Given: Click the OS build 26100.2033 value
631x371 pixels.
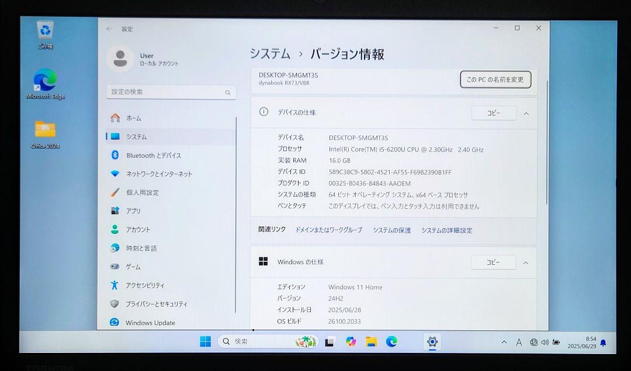Looking at the screenshot, I should (345, 321).
